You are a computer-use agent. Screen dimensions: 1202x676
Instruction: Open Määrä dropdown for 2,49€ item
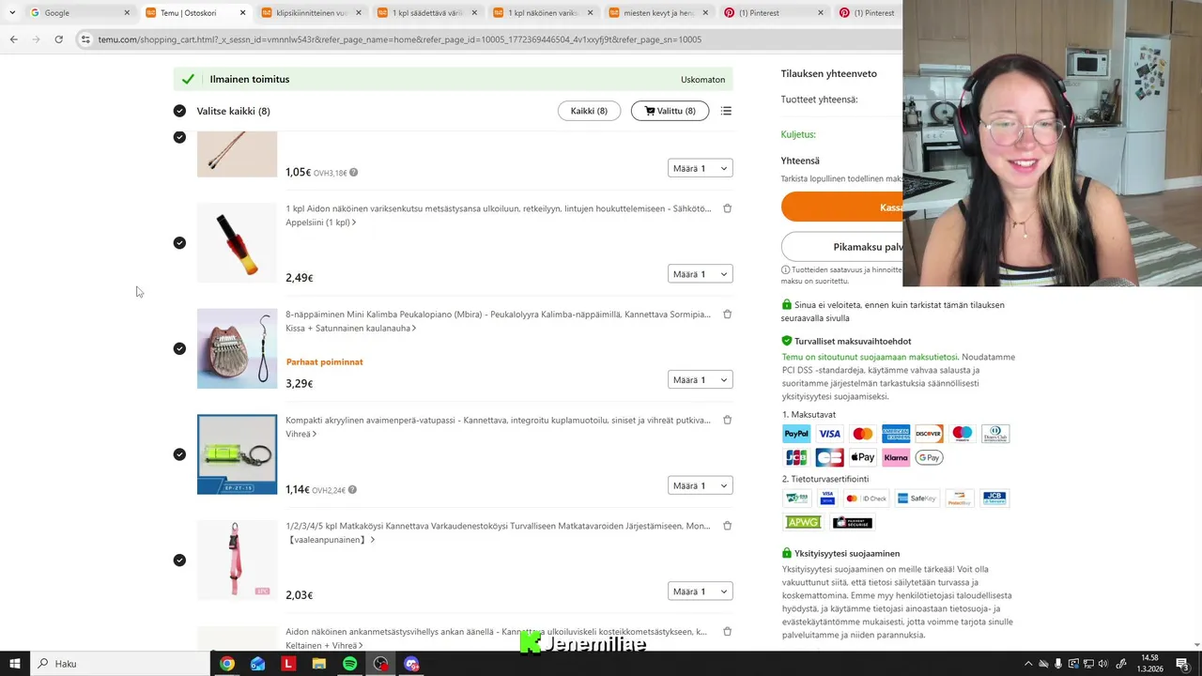coord(700,274)
